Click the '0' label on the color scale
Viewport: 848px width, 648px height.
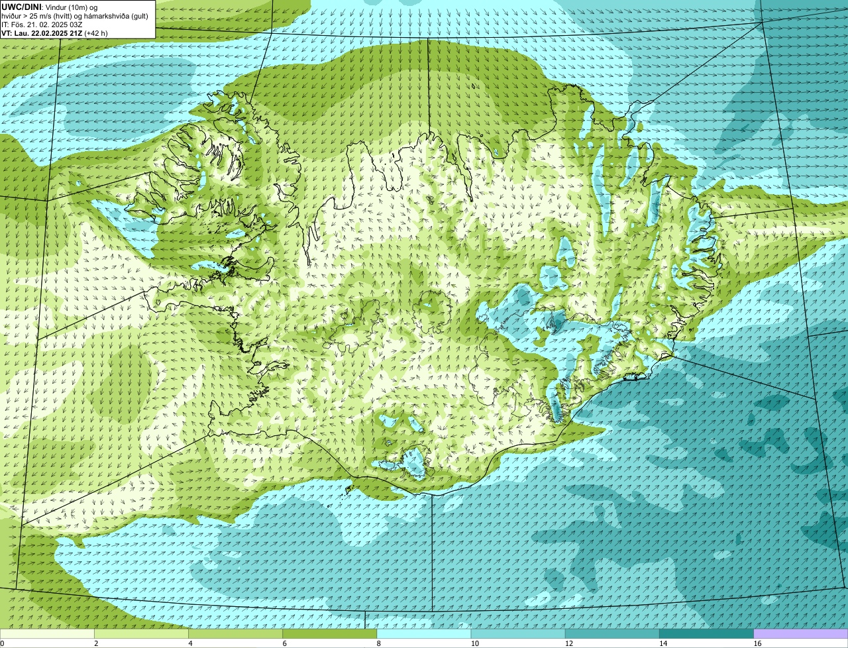pyautogui.click(x=2, y=643)
